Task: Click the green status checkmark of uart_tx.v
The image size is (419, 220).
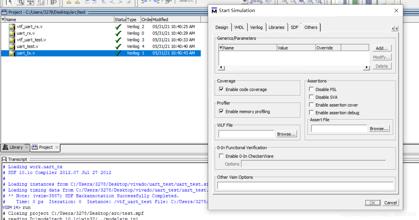Action: click(x=118, y=53)
